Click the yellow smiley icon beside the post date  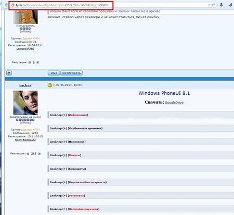pyautogui.click(x=50, y=85)
